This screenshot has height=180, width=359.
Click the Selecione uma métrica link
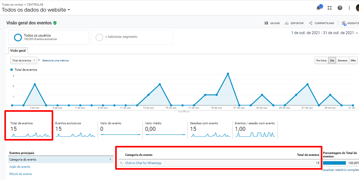click(55, 60)
